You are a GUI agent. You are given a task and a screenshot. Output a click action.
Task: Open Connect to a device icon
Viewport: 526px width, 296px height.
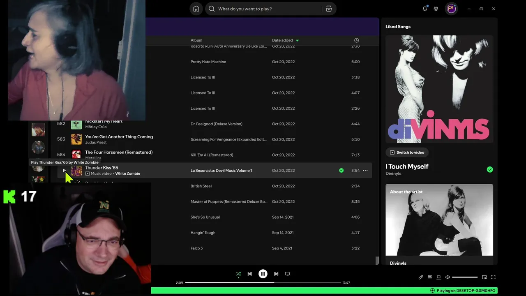pos(438,277)
